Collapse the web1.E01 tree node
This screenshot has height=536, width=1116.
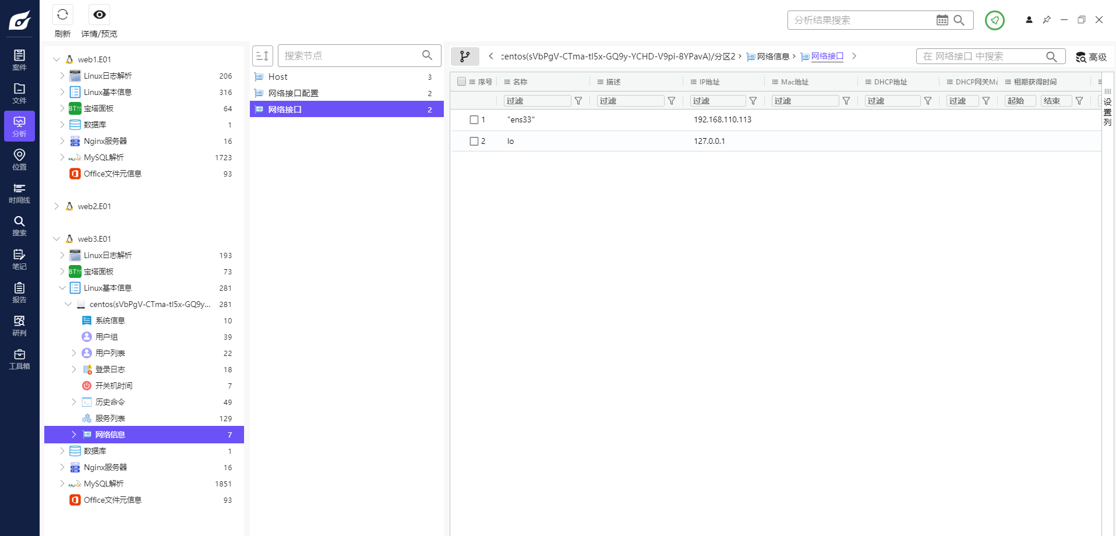coord(56,59)
